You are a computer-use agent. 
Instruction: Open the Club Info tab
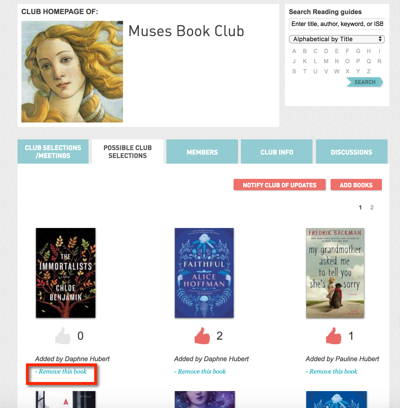pyautogui.click(x=277, y=152)
